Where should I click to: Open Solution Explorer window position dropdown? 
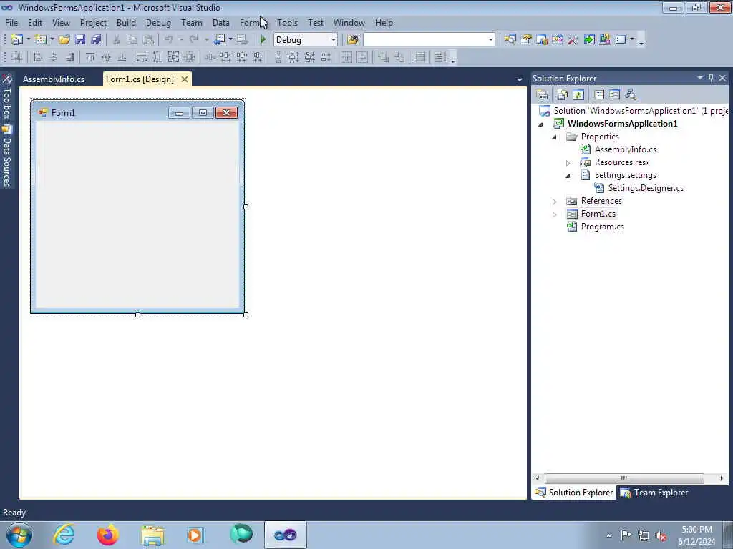(x=700, y=78)
